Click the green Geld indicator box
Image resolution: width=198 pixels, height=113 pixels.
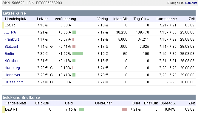82,109
